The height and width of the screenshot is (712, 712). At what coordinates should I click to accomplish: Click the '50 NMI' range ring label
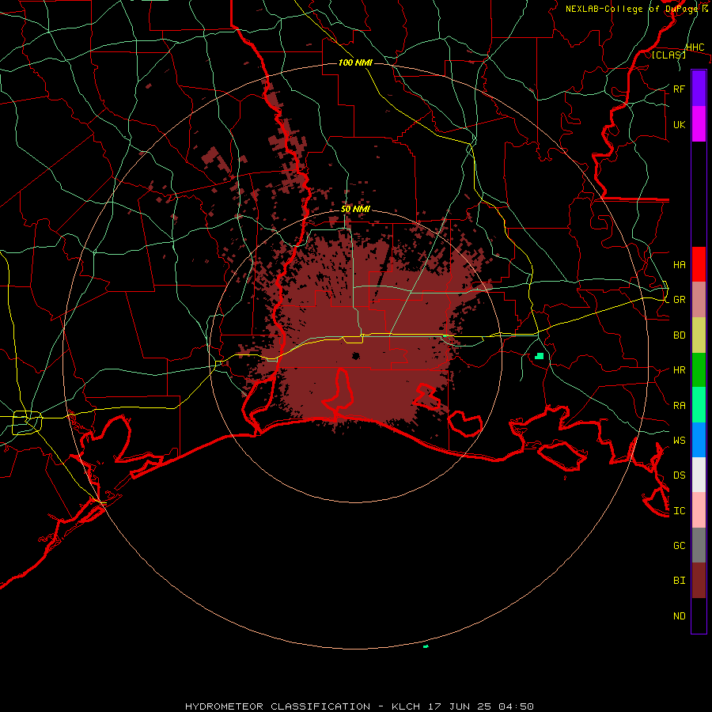coord(355,209)
